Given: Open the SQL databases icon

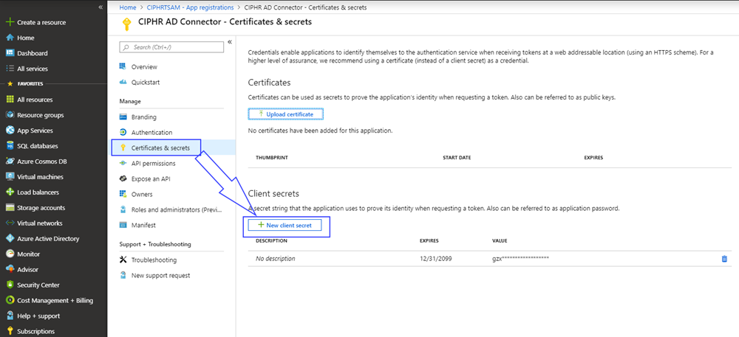Looking at the screenshot, I should click(10, 146).
